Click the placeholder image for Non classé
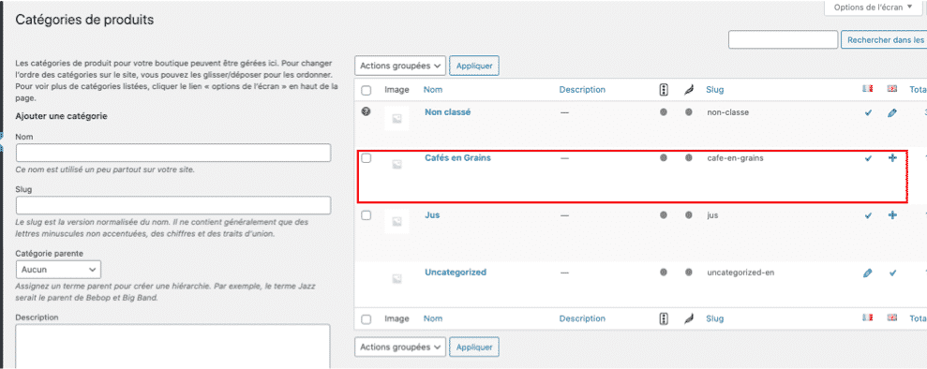The height and width of the screenshot is (369, 927). tap(396, 119)
